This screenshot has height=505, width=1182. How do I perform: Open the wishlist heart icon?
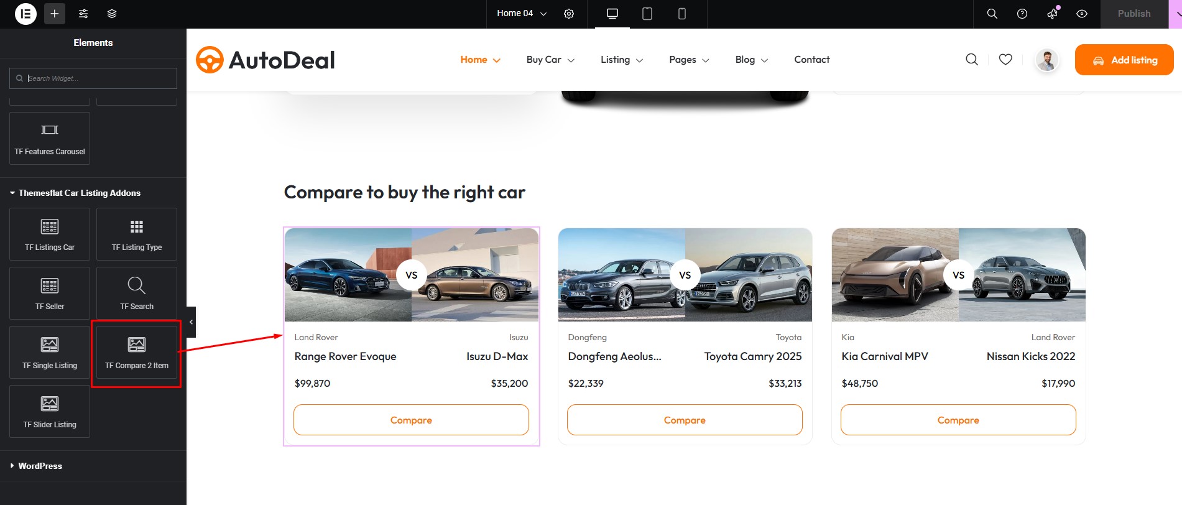click(x=1005, y=59)
